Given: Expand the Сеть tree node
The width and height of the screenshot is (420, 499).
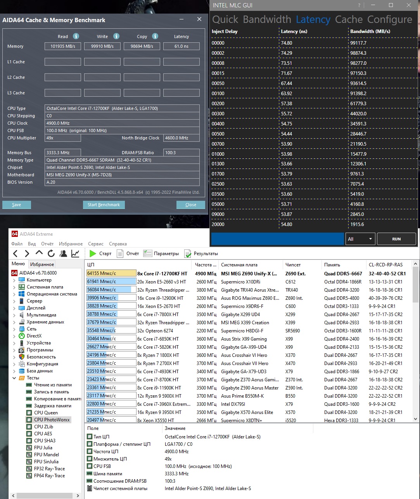Looking at the screenshot, I should 14,329.
